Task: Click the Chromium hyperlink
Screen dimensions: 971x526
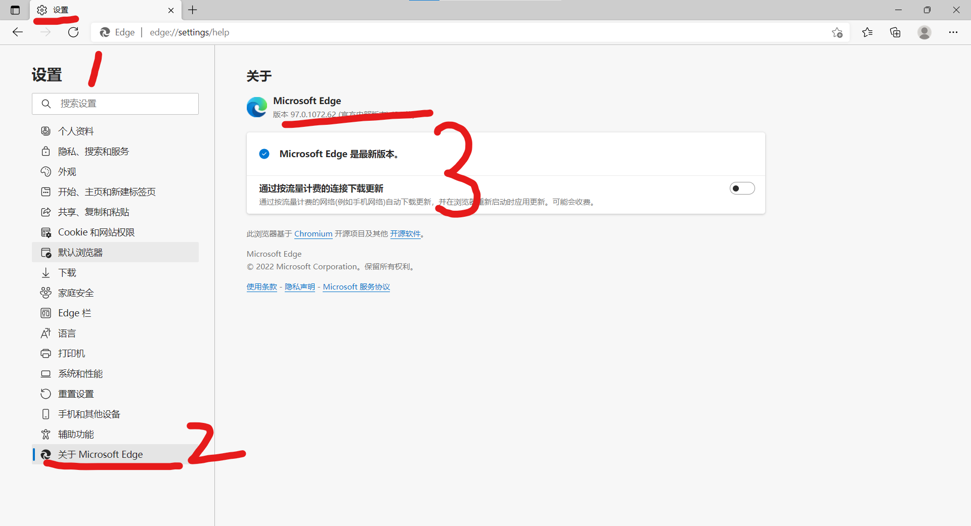Action: coord(313,234)
